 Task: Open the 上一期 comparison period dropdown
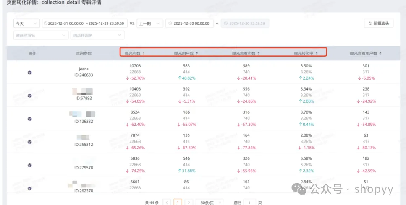(x=150, y=23)
